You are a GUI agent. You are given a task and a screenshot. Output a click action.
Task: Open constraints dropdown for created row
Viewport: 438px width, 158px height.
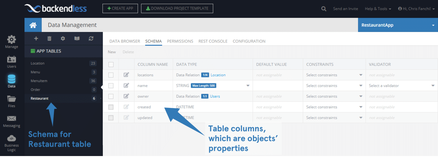(334, 107)
